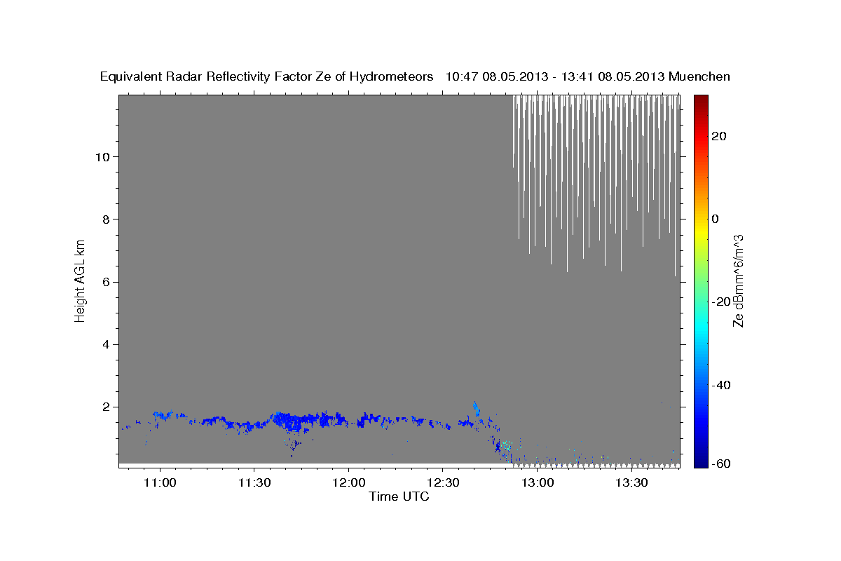Click the height tick label 10

coord(104,156)
